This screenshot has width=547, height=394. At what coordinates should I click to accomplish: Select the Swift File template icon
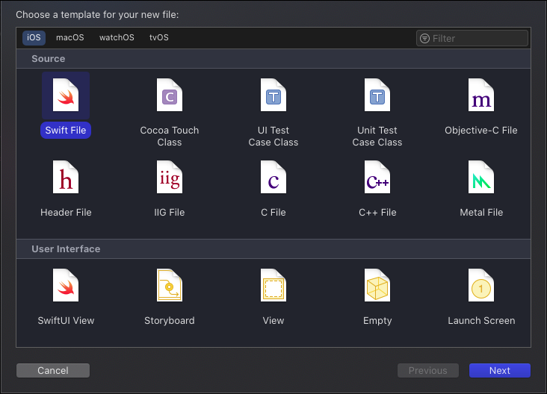[x=66, y=95]
